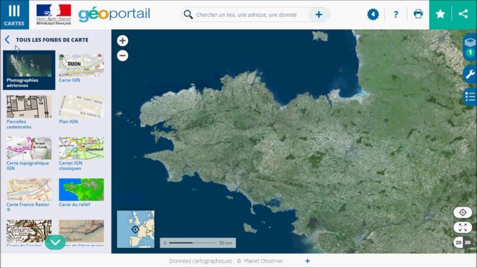Click the print icon
The width and height of the screenshot is (477, 268).
[x=418, y=14]
